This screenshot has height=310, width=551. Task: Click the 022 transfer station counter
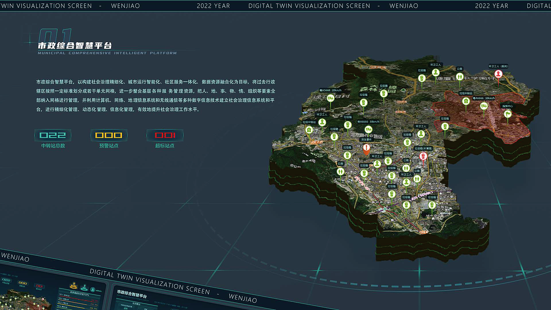click(53, 135)
